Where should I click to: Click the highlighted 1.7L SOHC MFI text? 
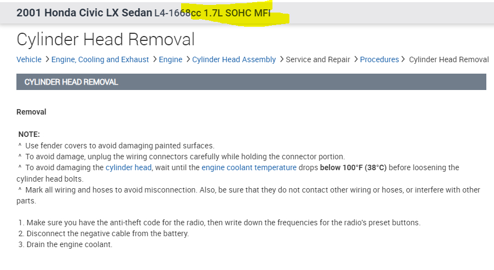click(x=237, y=13)
